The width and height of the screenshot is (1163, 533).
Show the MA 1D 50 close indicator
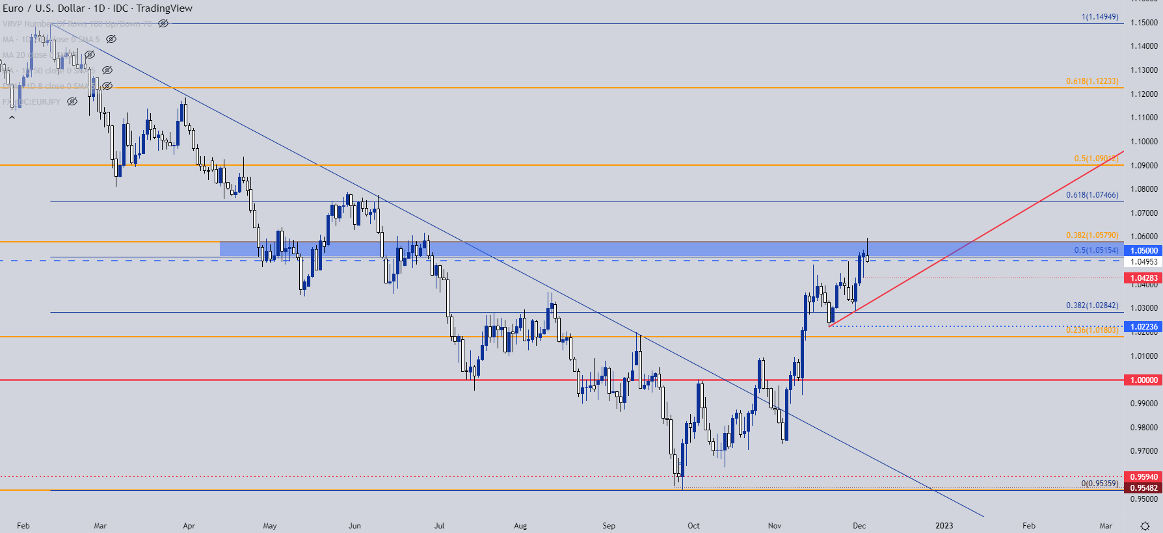click(x=107, y=70)
